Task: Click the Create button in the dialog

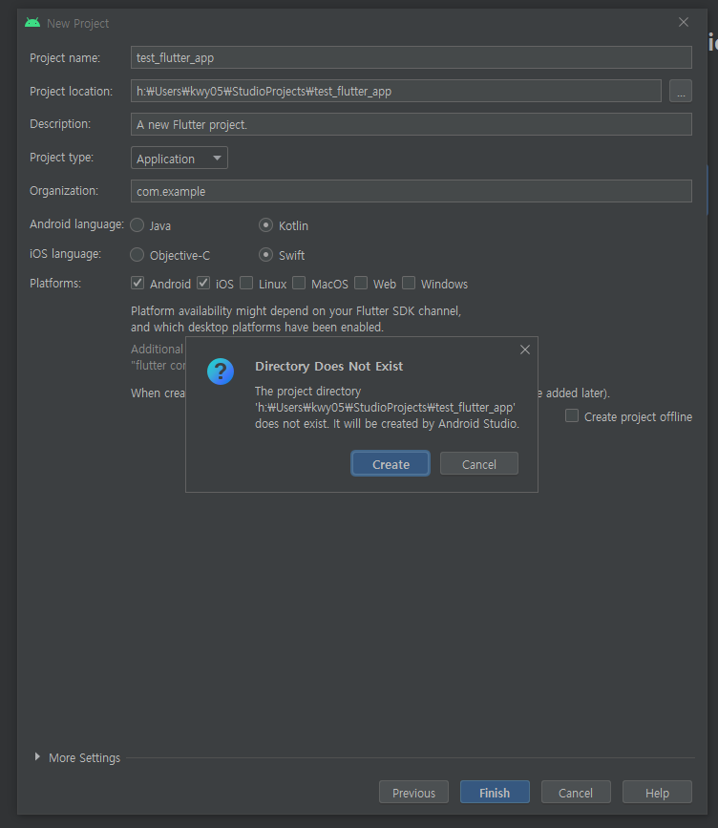Action: [x=391, y=463]
